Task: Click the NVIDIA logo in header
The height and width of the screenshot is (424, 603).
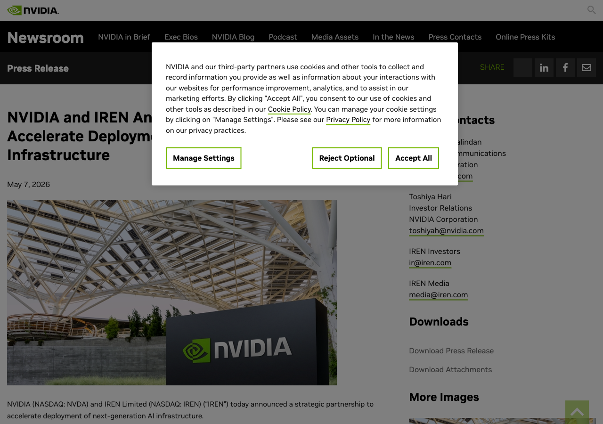Action: point(33,10)
